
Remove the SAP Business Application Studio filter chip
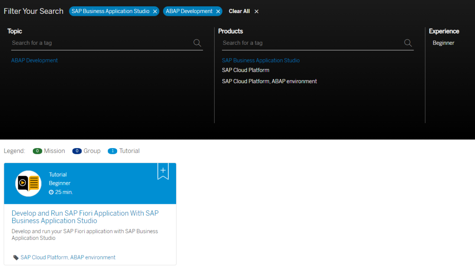(155, 11)
